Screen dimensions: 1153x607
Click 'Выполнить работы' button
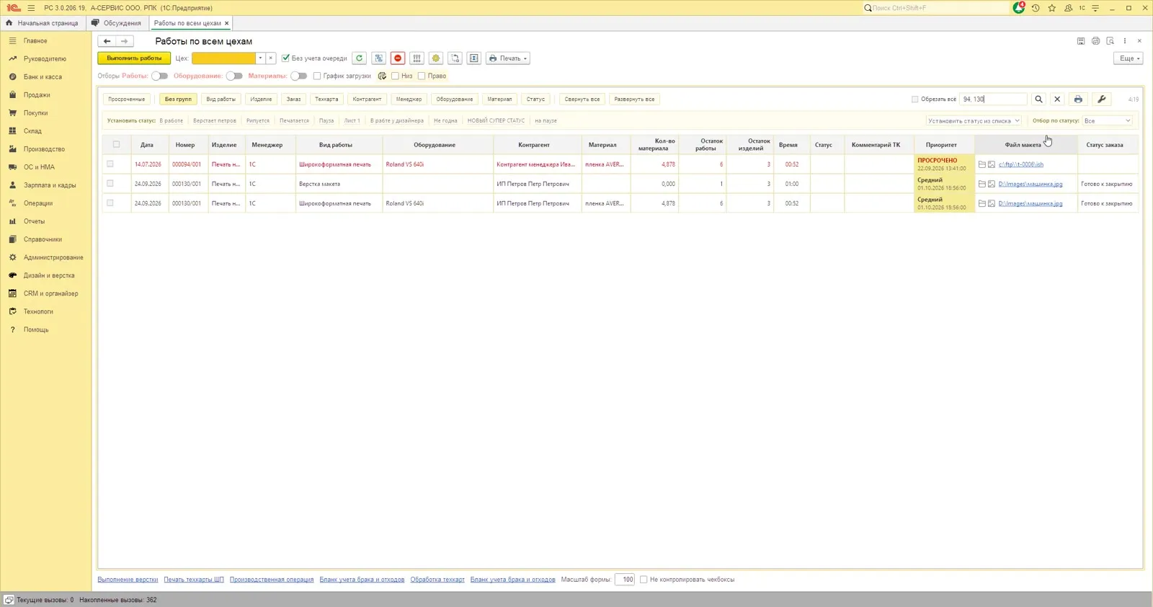pyautogui.click(x=134, y=58)
